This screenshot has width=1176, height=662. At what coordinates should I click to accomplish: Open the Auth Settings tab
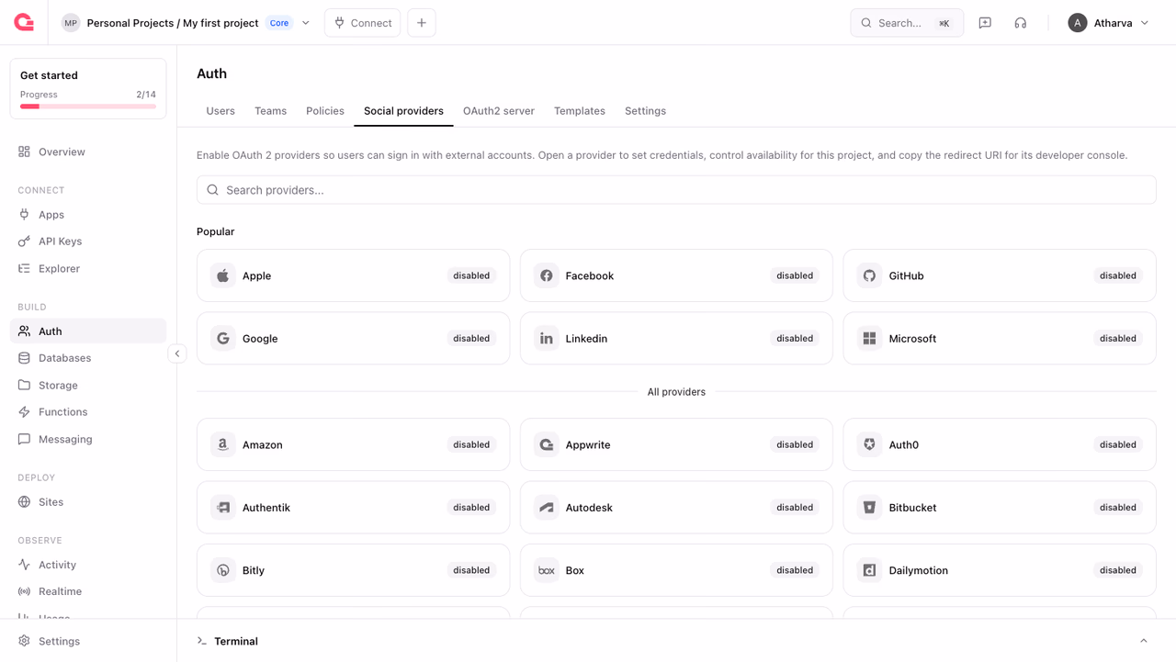coord(645,111)
